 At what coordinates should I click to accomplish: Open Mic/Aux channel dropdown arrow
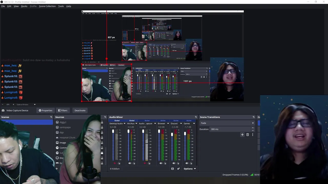click(x=136, y=123)
